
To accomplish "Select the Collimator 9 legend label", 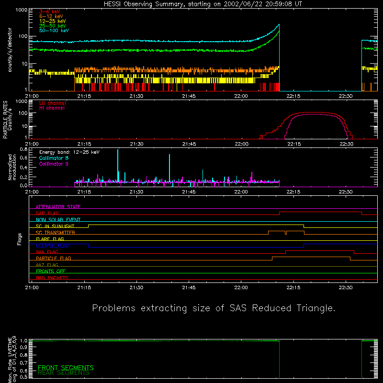I will [x=54, y=164].
